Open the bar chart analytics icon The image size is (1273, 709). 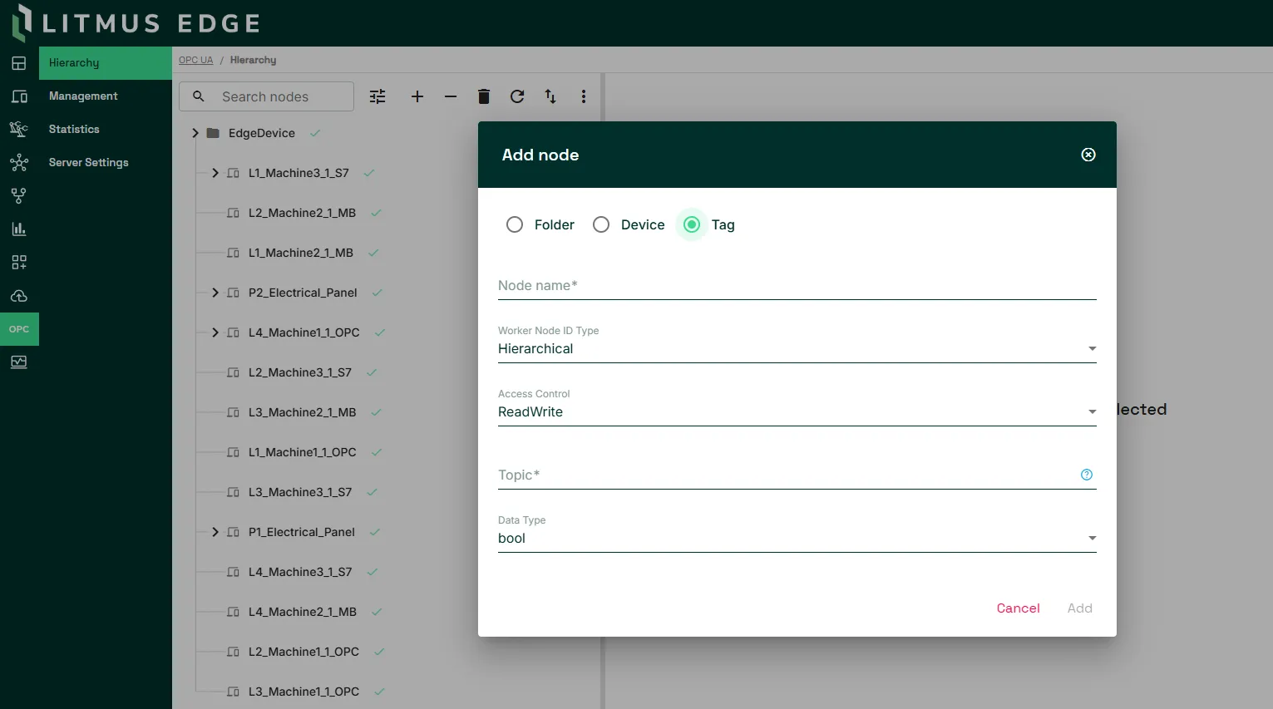tap(19, 229)
